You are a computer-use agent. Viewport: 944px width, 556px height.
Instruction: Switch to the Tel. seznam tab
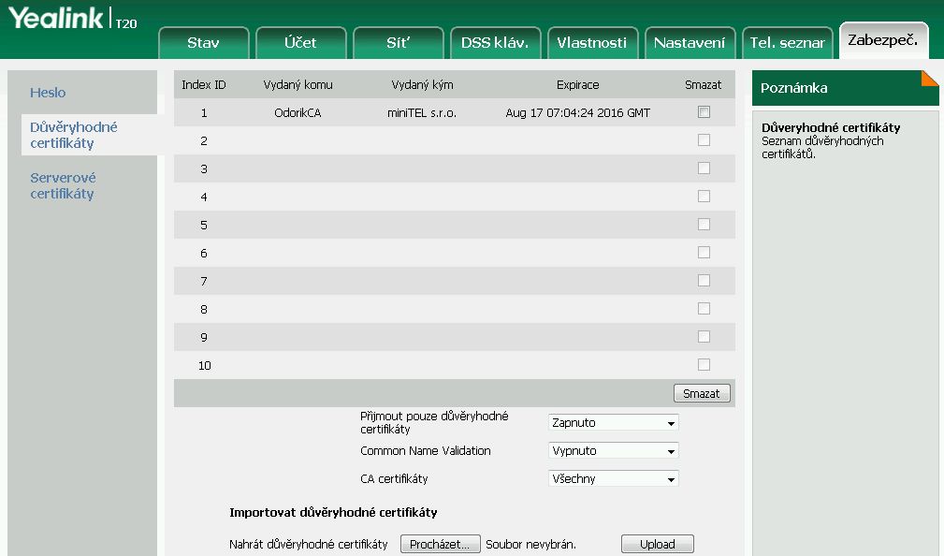click(x=787, y=43)
